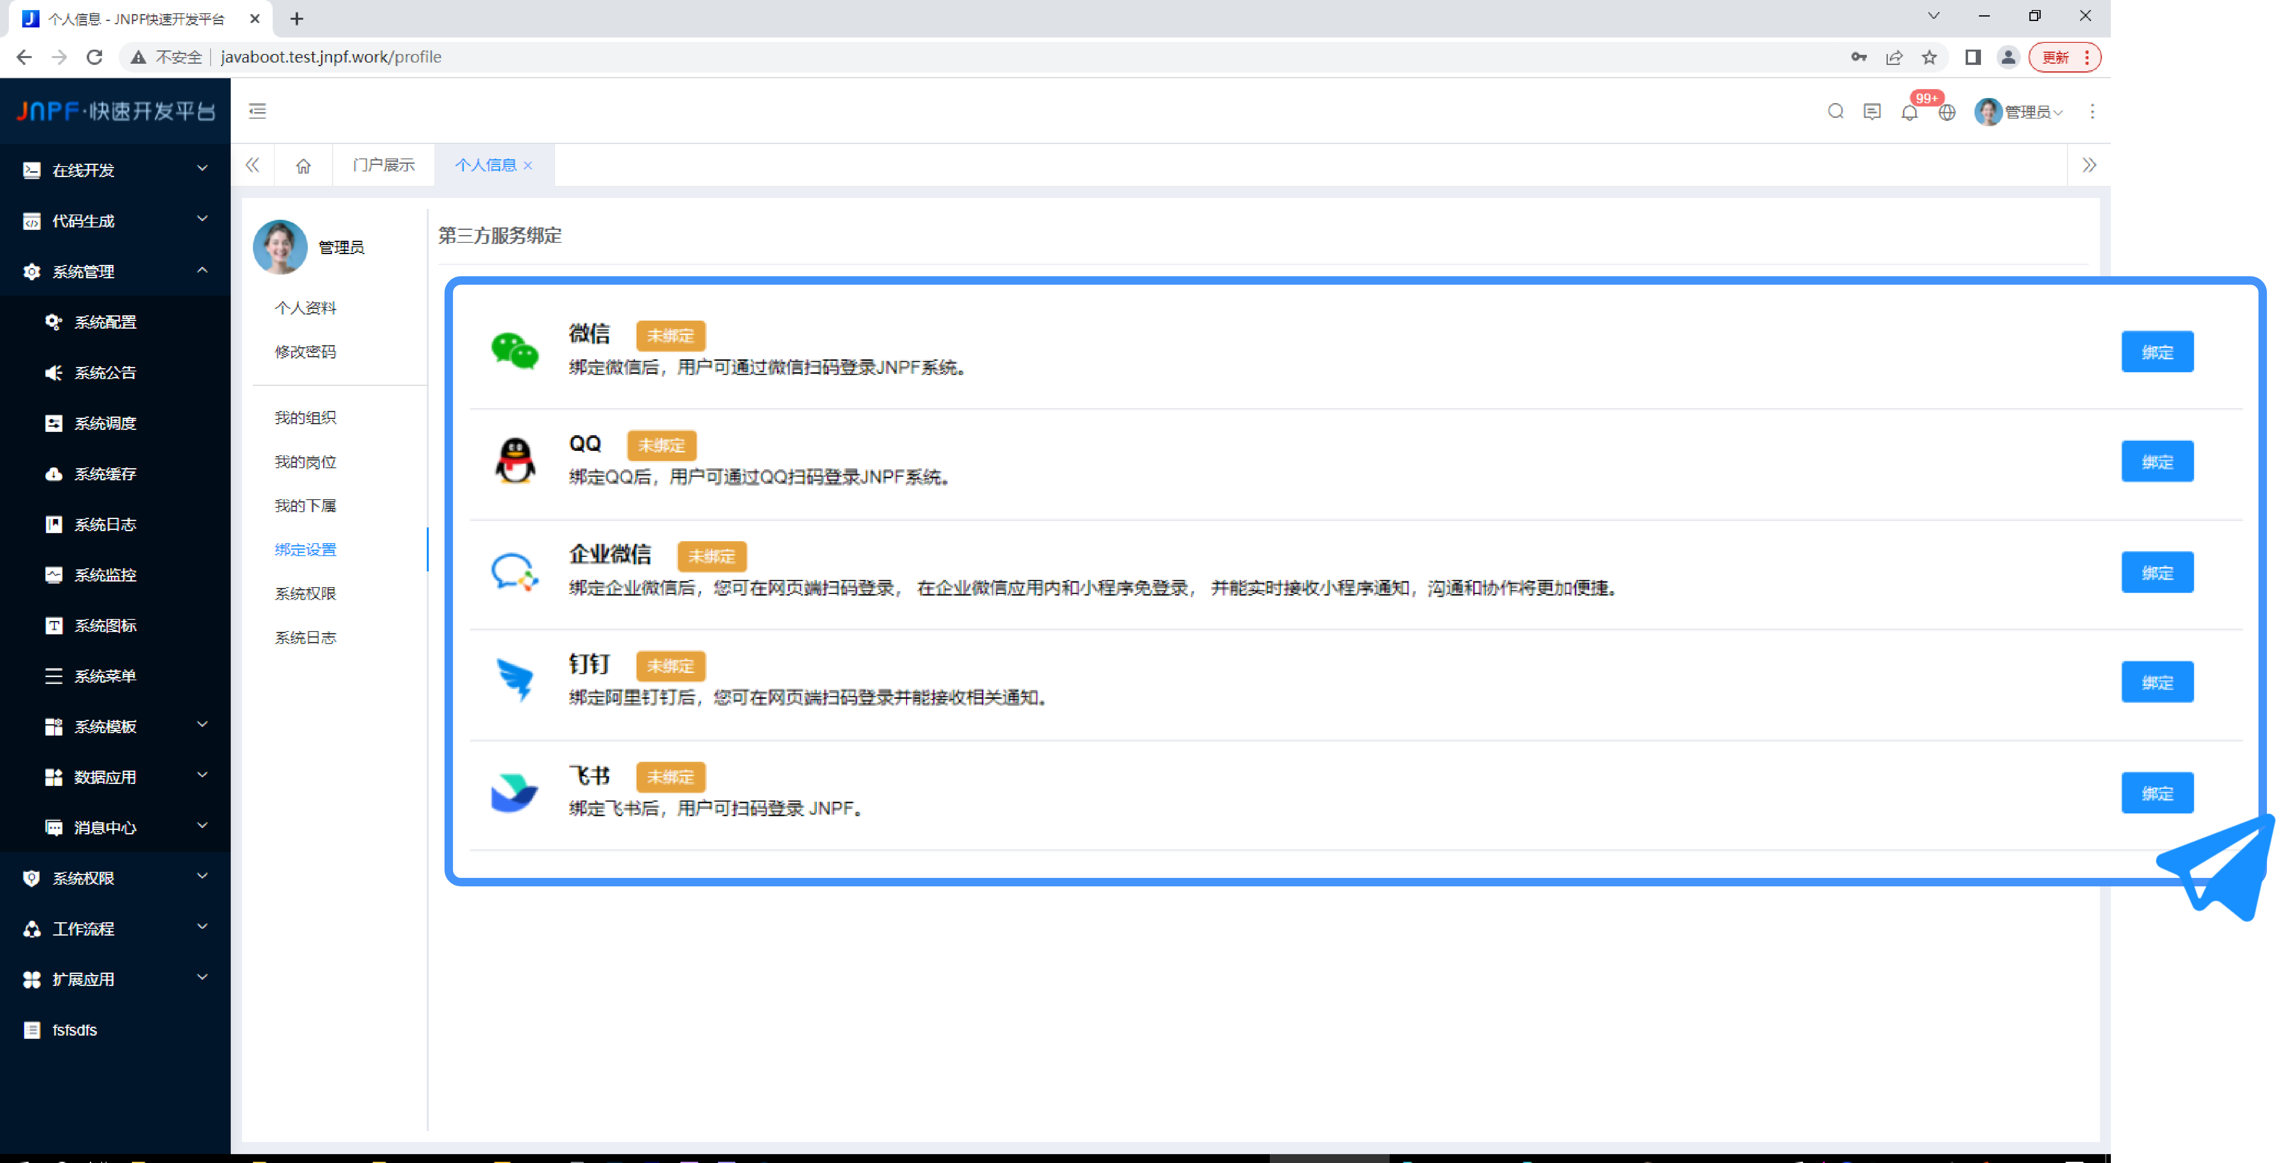Click the QQ penguin icon
This screenshot has width=2296, height=1163.
point(514,461)
